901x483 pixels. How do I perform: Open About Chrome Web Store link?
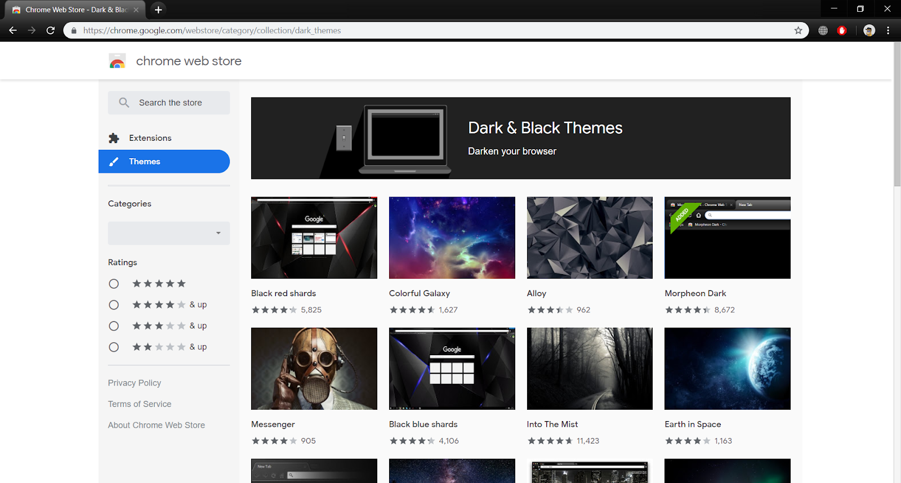click(x=157, y=425)
